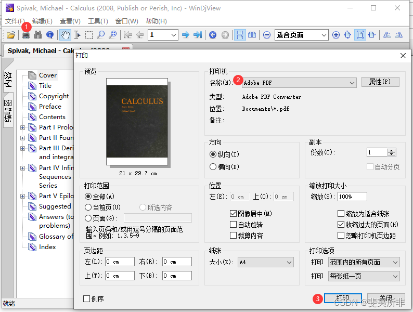Toggle facing pages layout icon

[x=252, y=35]
